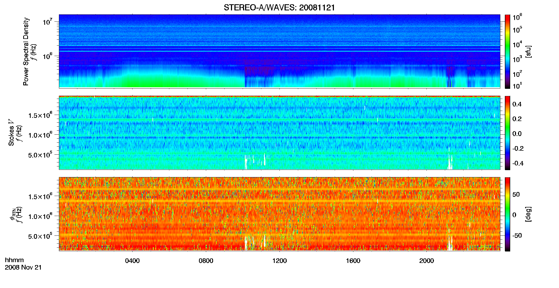The height and width of the screenshot is (288, 559).
Task: Click inside the Stokes V spectrogram panel
Action: click(279, 133)
